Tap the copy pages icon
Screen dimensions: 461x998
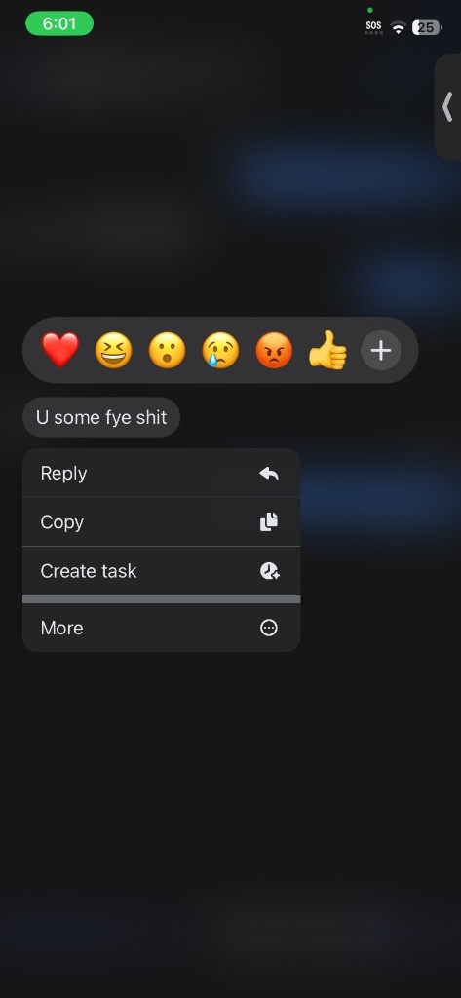[269, 522]
